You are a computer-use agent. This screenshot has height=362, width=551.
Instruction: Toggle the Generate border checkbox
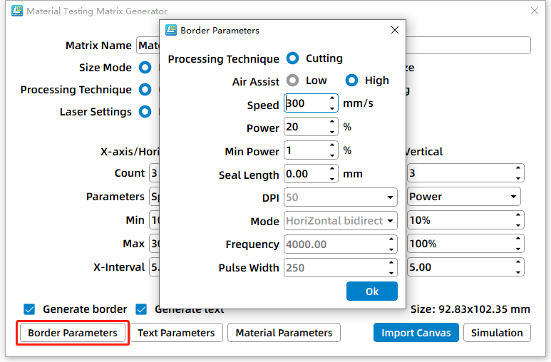pos(29,309)
